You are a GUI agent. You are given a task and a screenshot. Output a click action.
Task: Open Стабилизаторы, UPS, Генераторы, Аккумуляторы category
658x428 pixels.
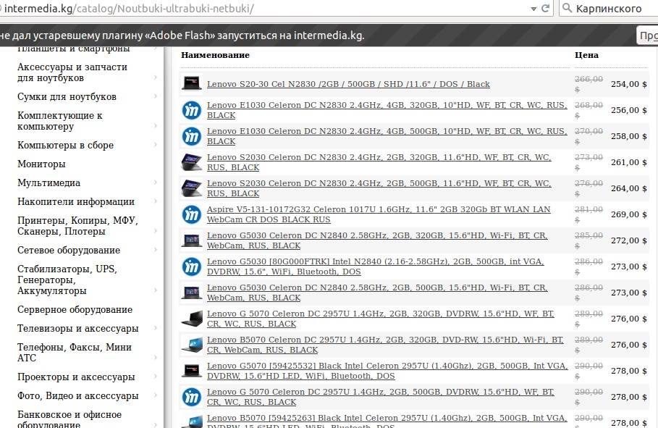click(x=67, y=280)
